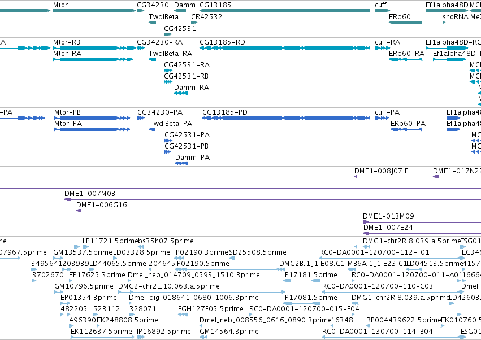Click the ERp60 gene bar
This screenshot has height=340, width=481.
[x=405, y=23]
